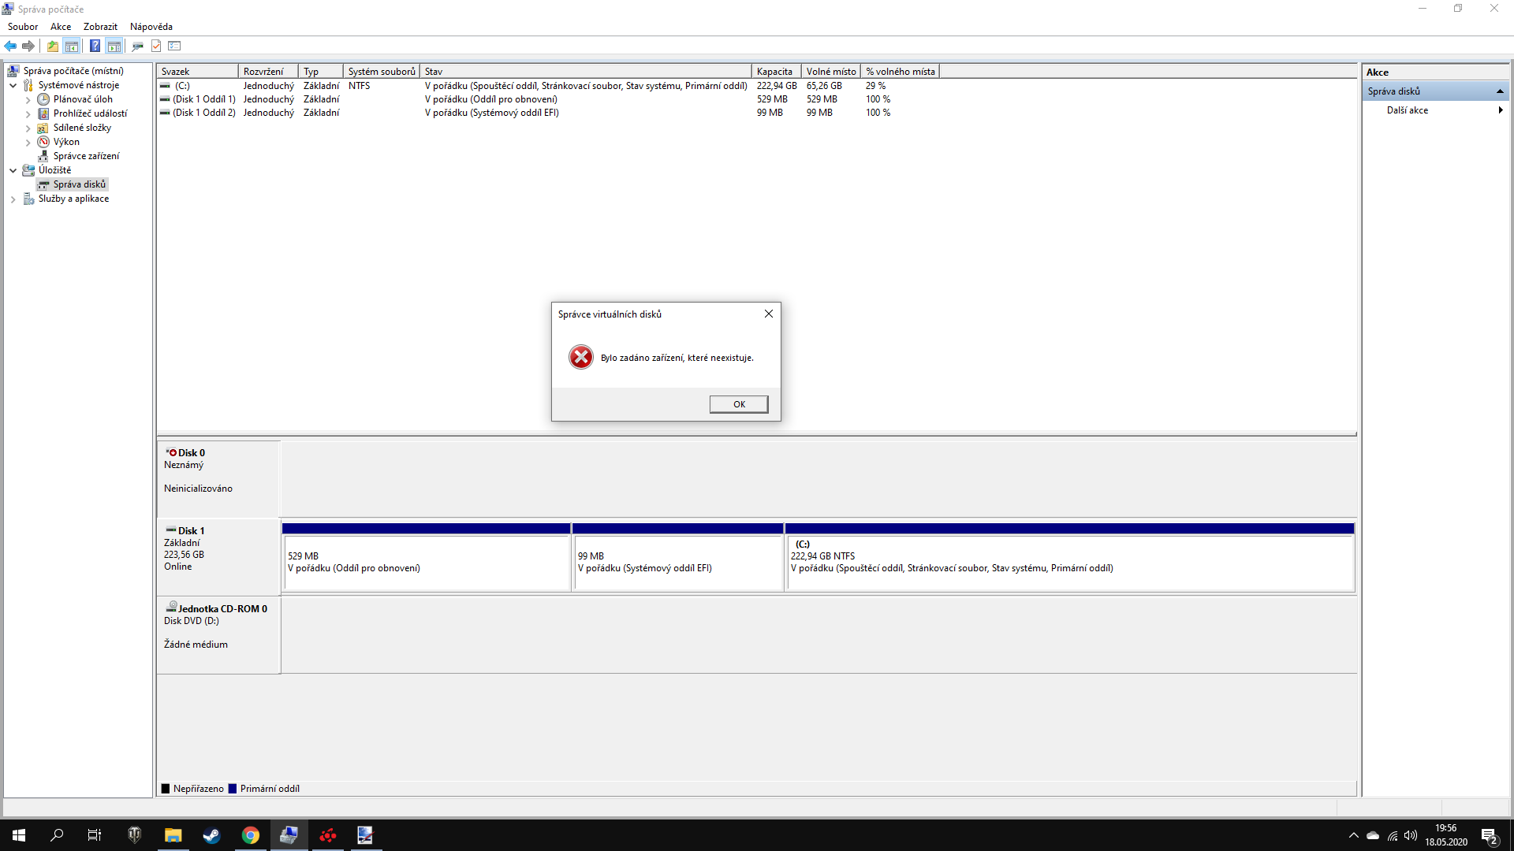The height and width of the screenshot is (851, 1514).
Task: Click the checklist settings toolbar icon
Action: [175, 46]
